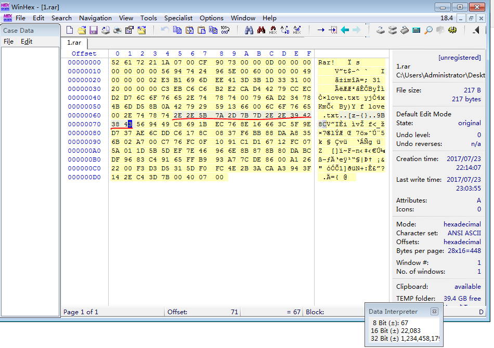This screenshot has width=494, height=348.
Task: Click the Go To Offset arrow icon
Action: [321, 30]
